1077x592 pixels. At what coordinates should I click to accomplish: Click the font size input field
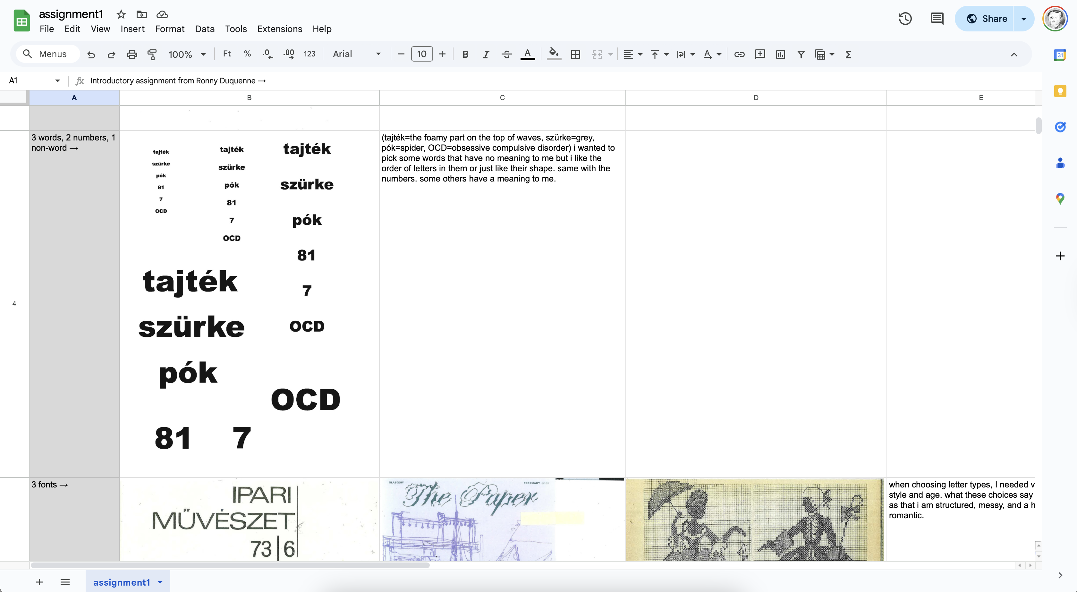pos(421,54)
